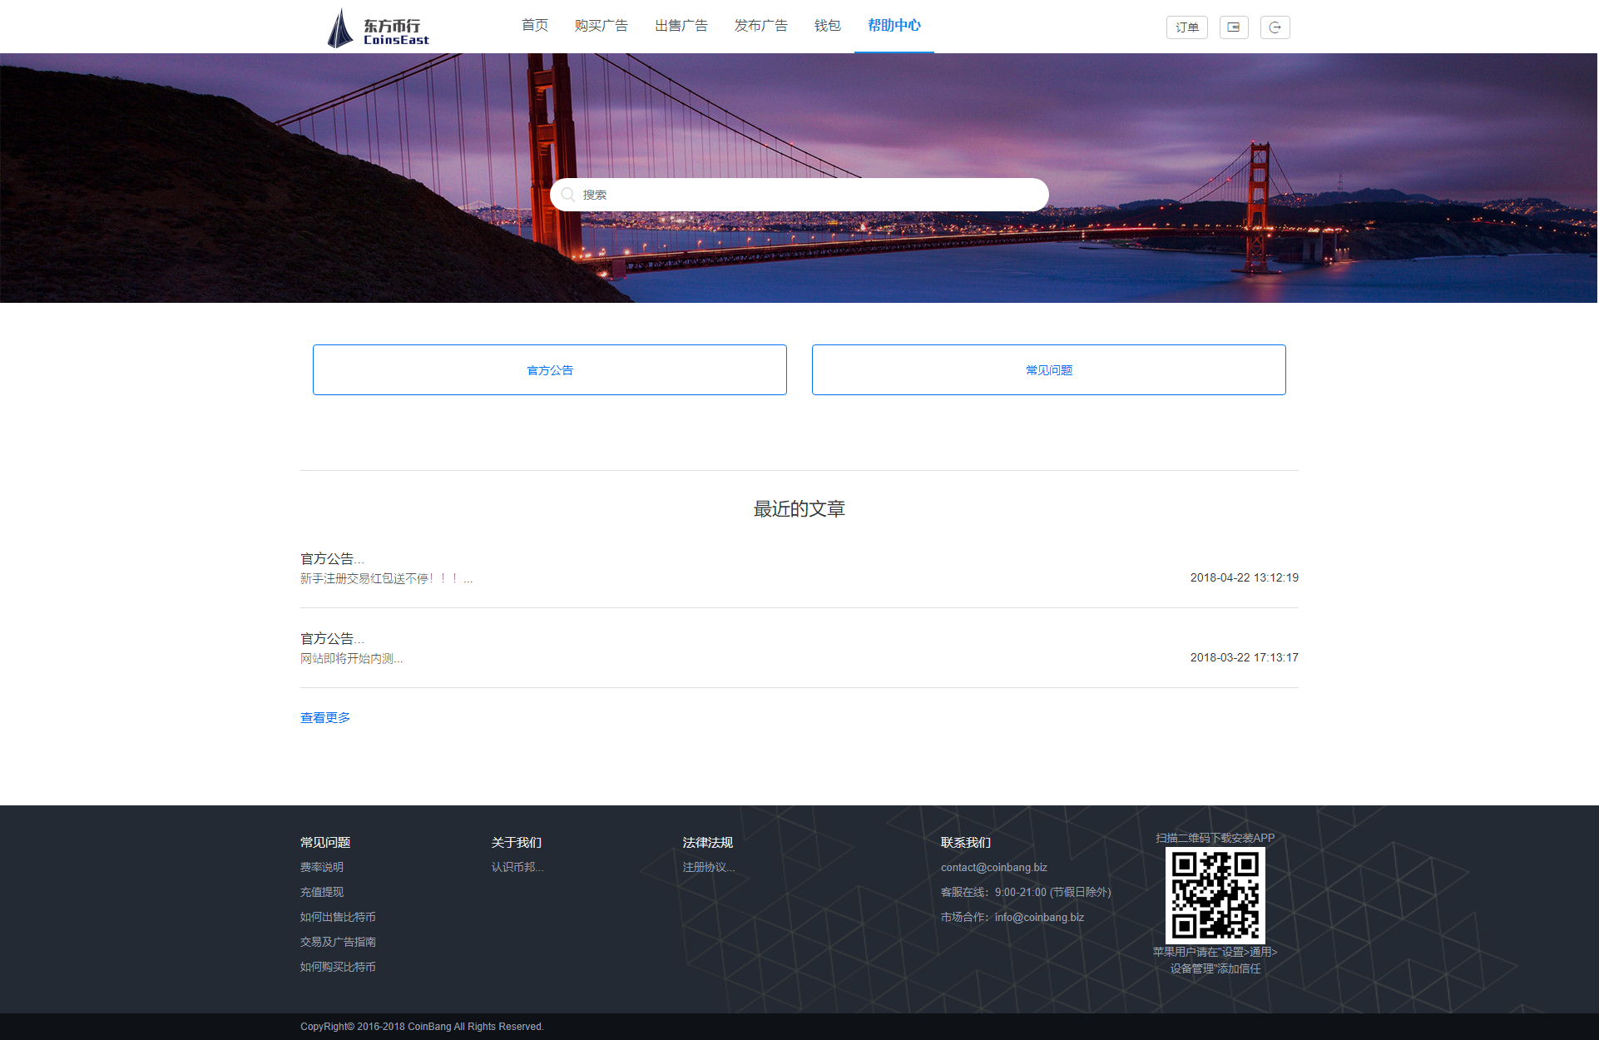
Task: Click the CoinsEast sailboat logo
Action: pos(379,28)
